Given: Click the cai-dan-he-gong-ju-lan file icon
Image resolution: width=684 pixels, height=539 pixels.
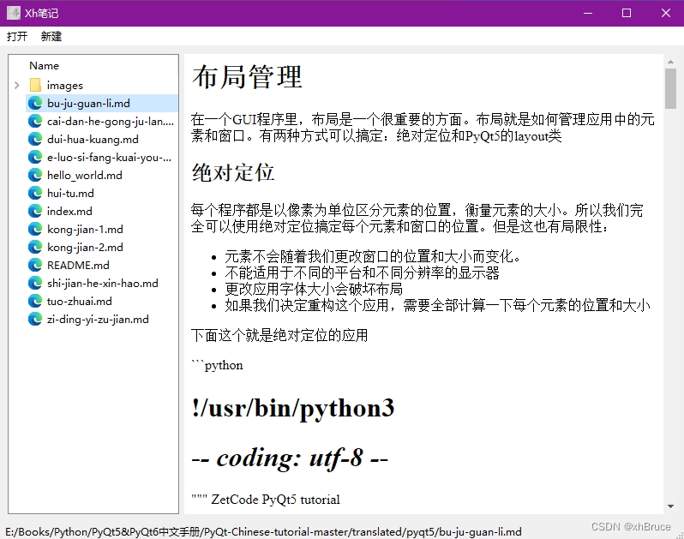Looking at the screenshot, I should (35, 121).
